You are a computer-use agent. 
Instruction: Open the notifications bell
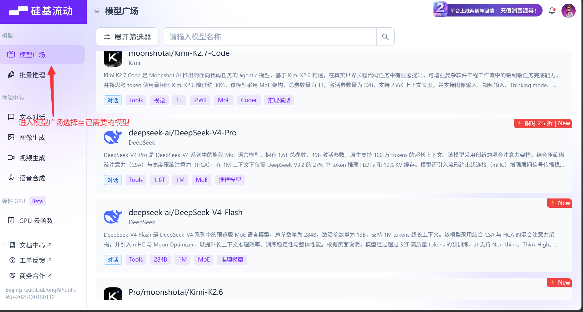[552, 11]
